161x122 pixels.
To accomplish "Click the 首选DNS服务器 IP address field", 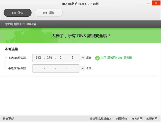I will (56, 58).
